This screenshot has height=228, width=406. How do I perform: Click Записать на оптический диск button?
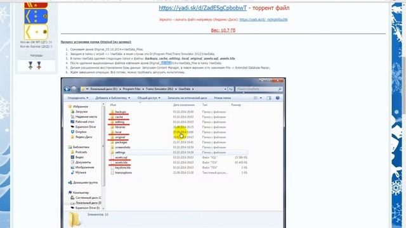point(187,98)
